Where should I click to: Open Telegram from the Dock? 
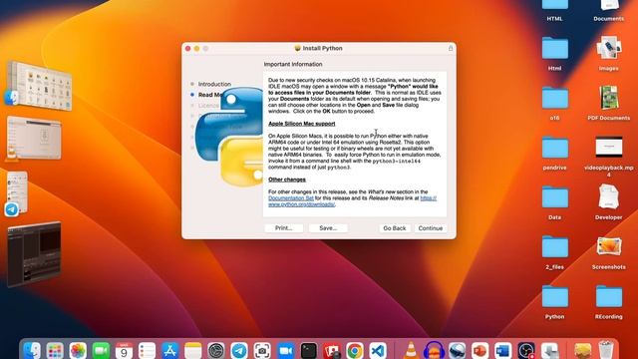click(x=239, y=350)
